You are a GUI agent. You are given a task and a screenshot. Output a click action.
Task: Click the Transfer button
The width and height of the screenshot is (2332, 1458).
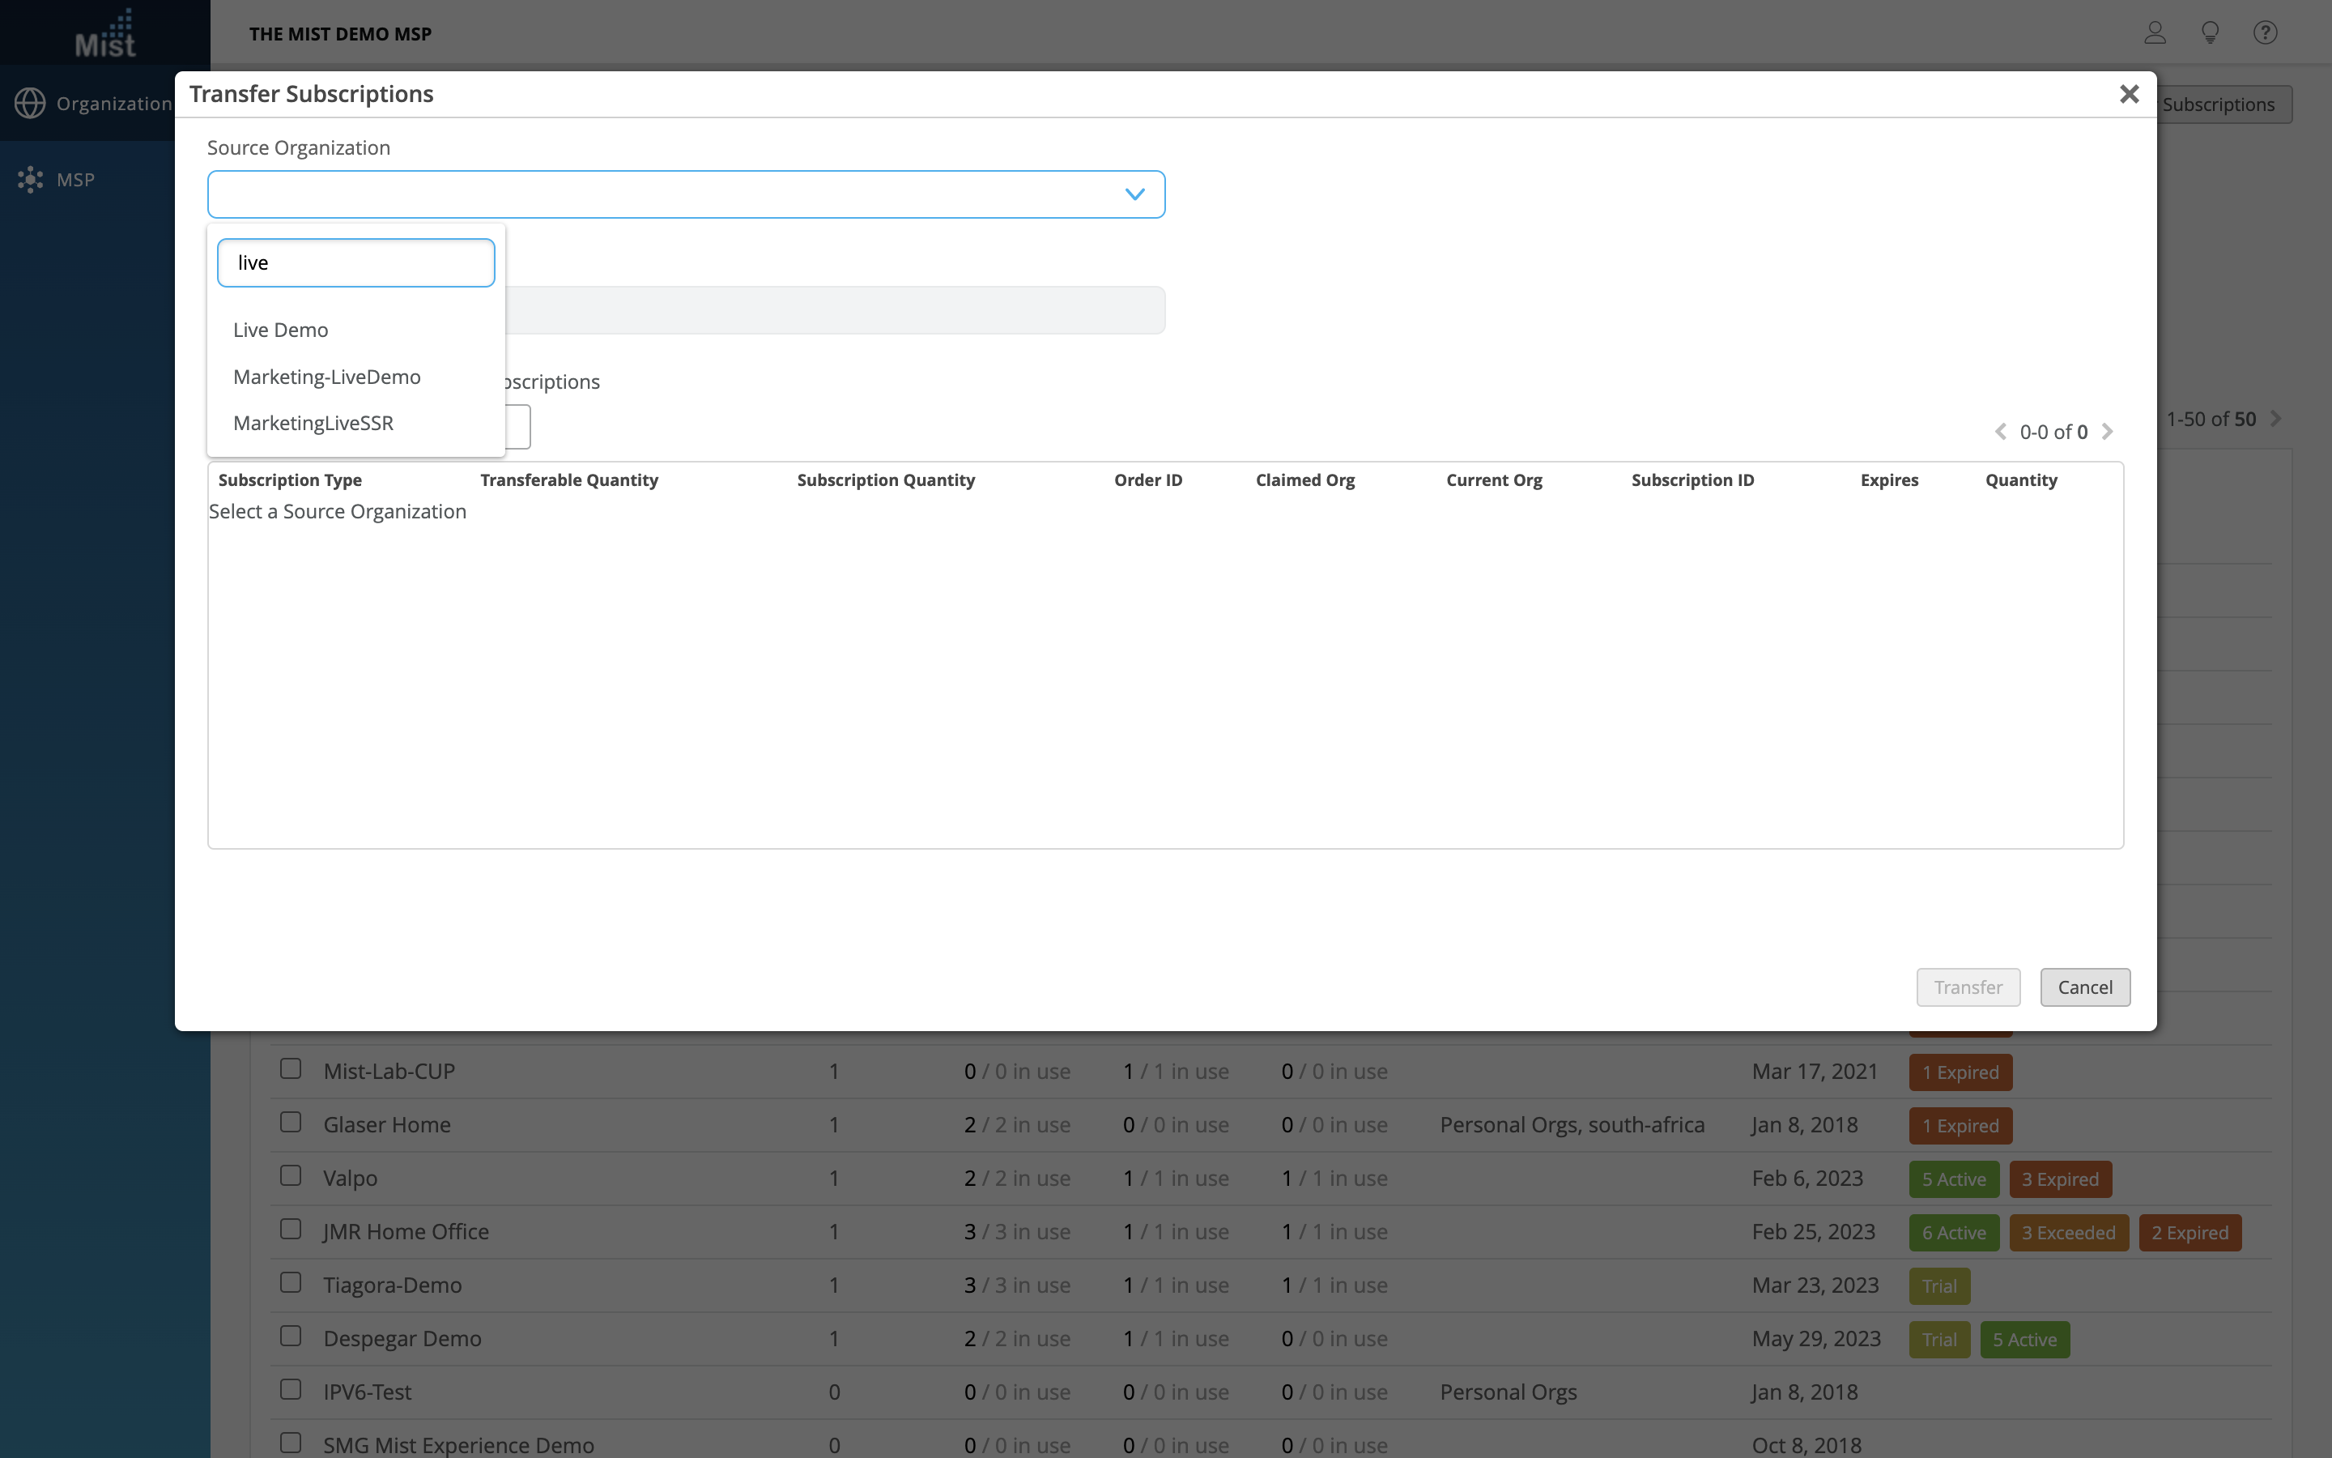(x=1968, y=987)
